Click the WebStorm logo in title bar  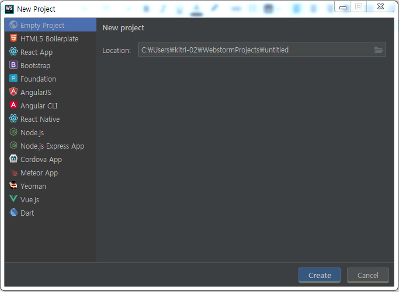pos(9,9)
